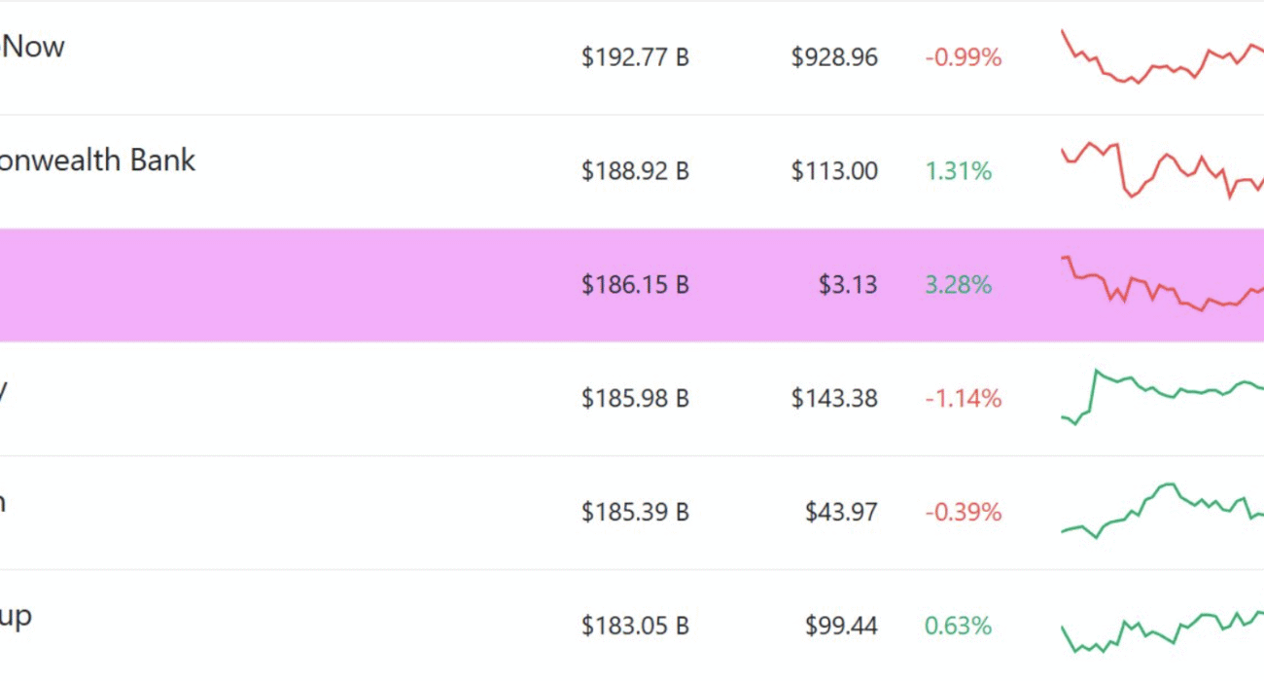Click the $113.00 share price

(x=834, y=171)
